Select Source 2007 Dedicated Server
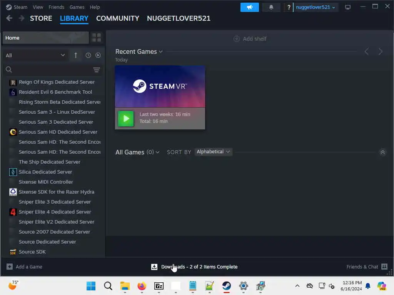 coord(53,232)
